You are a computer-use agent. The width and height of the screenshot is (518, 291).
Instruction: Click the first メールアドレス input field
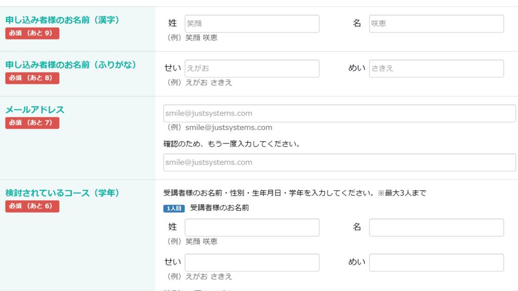[339, 114]
